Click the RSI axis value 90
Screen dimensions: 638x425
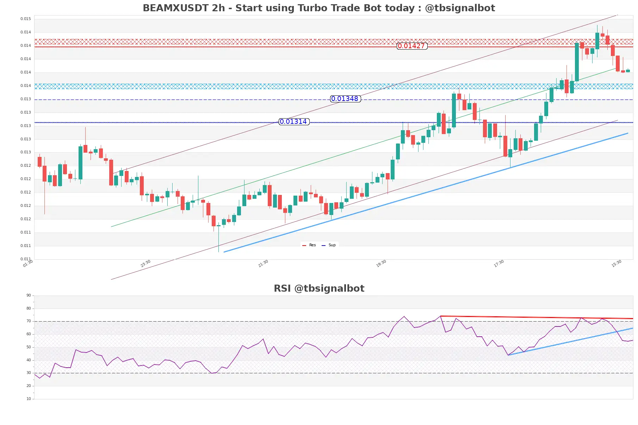(29, 296)
